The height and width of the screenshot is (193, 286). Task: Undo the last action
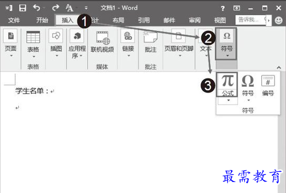coord(37,8)
